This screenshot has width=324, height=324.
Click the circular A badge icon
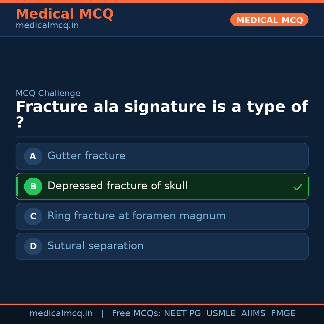[33, 156]
